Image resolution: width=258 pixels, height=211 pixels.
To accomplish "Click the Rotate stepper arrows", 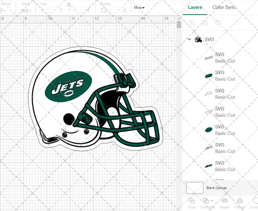I will 125,10.
